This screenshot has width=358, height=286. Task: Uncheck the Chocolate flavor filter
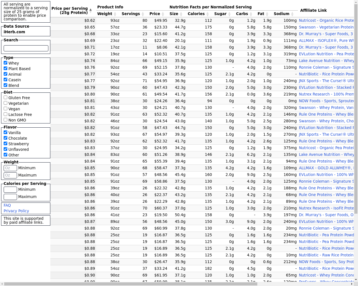[x=5, y=138]
